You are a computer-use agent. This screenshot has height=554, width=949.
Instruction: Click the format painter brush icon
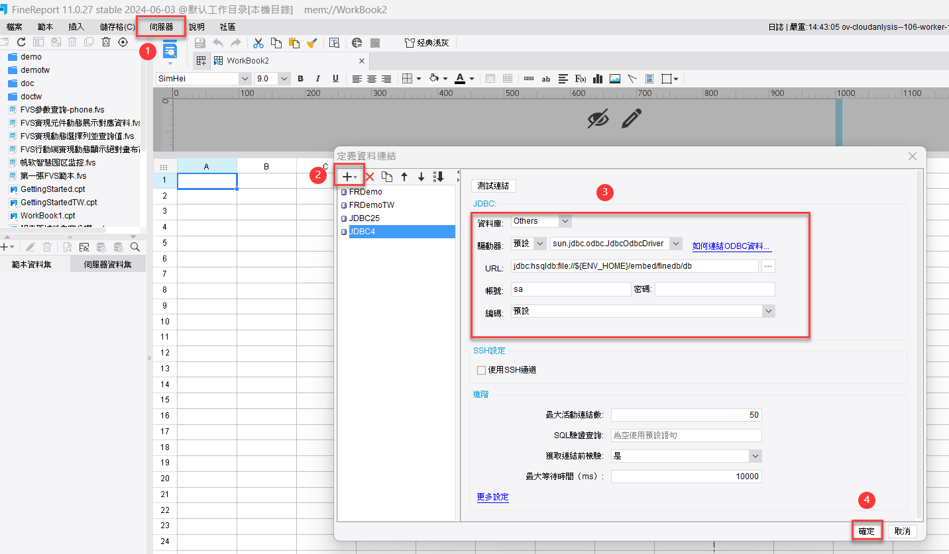click(x=311, y=43)
